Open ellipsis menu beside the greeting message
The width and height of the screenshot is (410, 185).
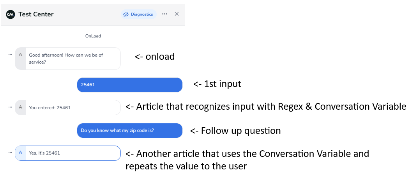[10, 54]
